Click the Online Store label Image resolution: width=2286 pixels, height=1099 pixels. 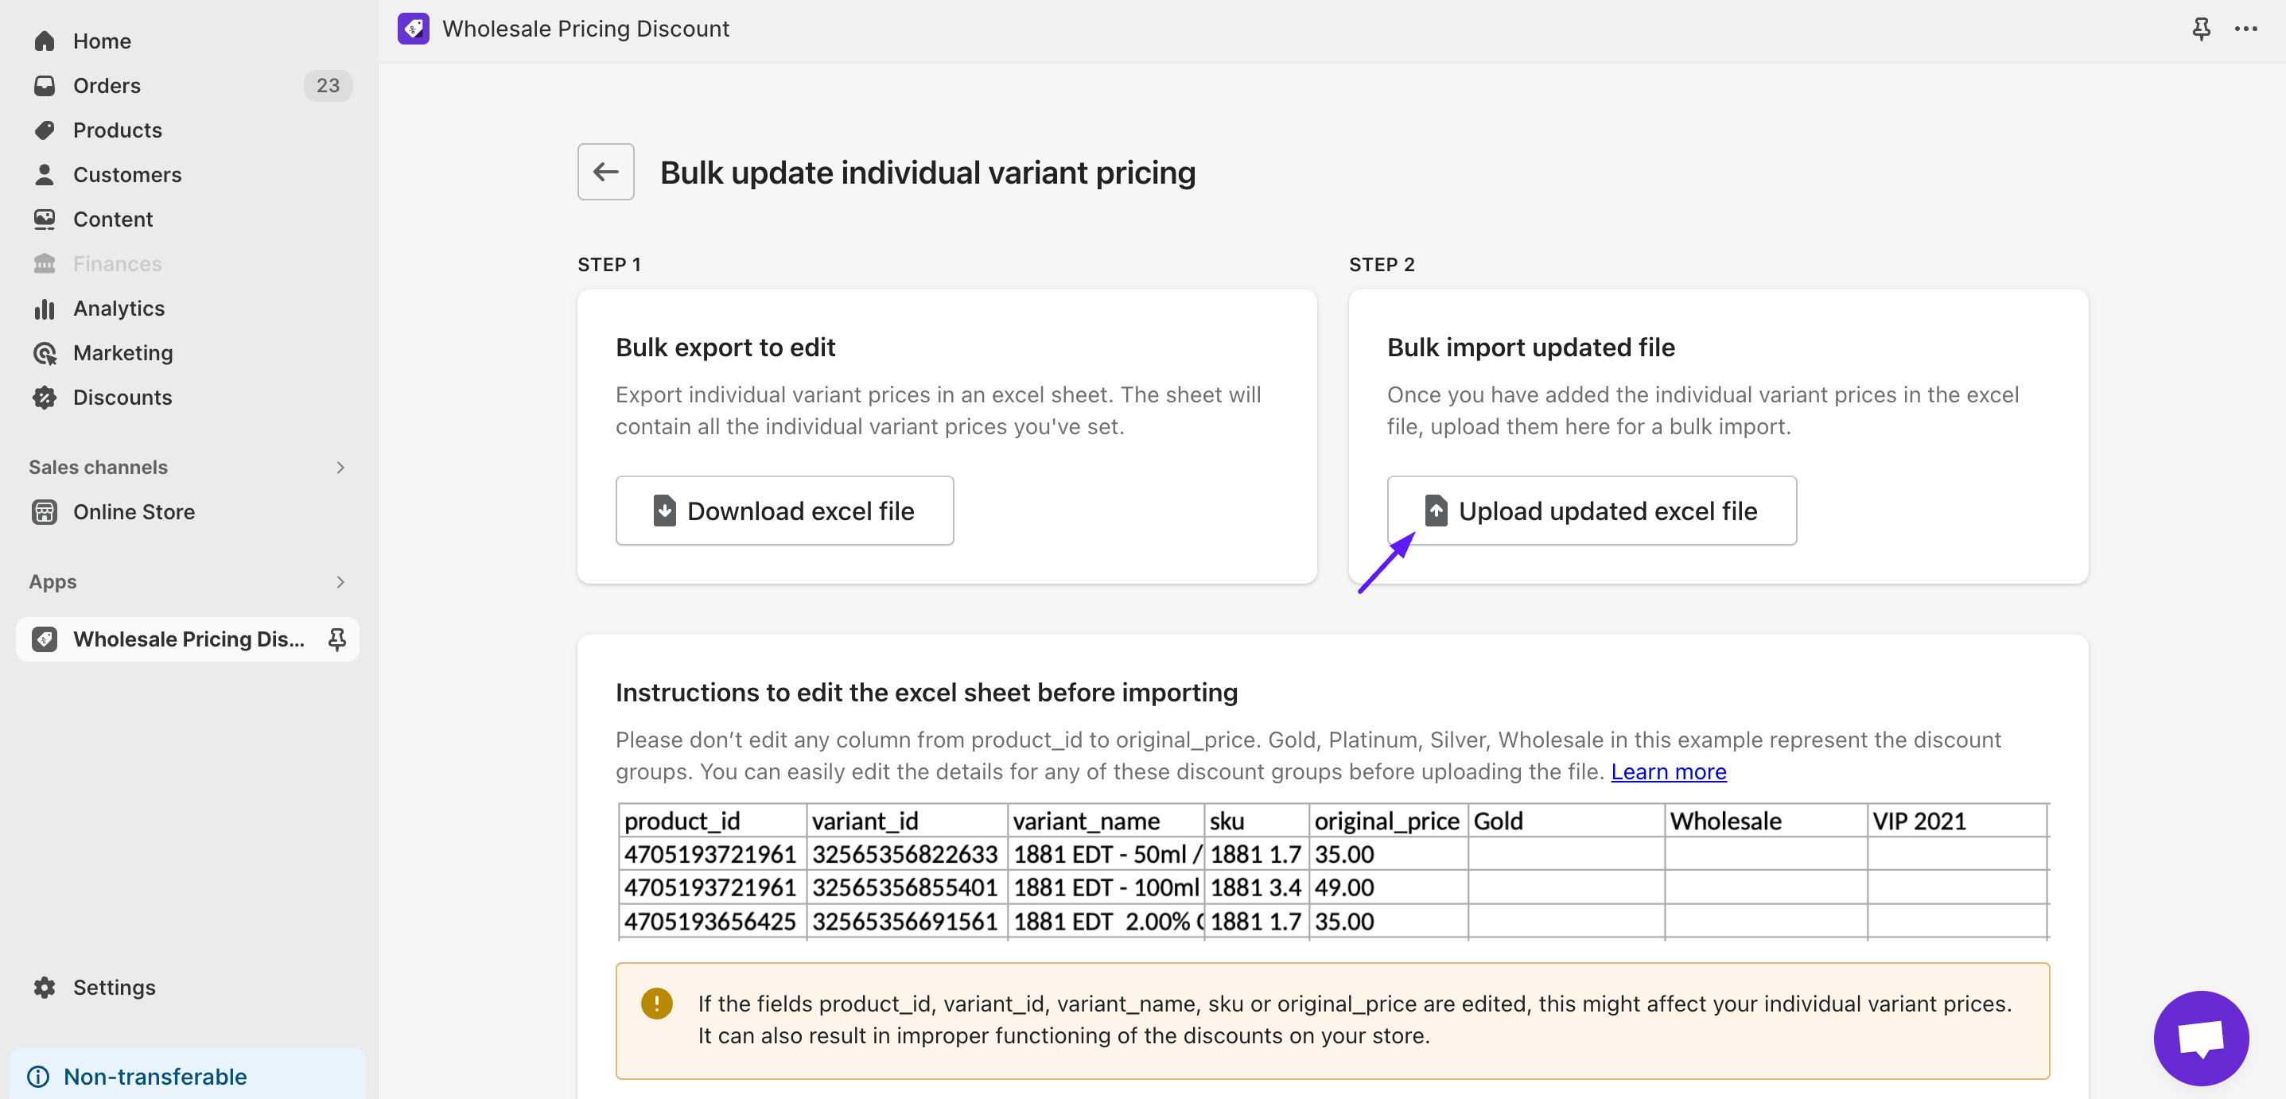coord(134,512)
